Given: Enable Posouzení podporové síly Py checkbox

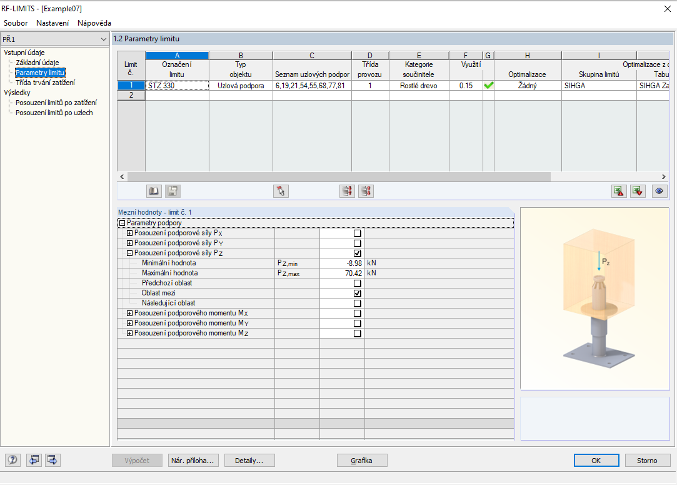Looking at the screenshot, I should click(357, 243).
